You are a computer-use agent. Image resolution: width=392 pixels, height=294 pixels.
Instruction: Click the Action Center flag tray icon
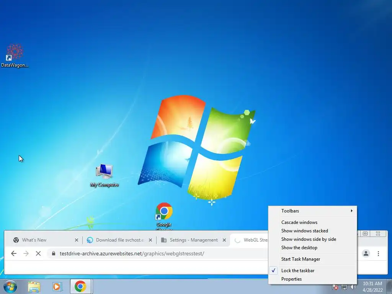tap(335, 287)
